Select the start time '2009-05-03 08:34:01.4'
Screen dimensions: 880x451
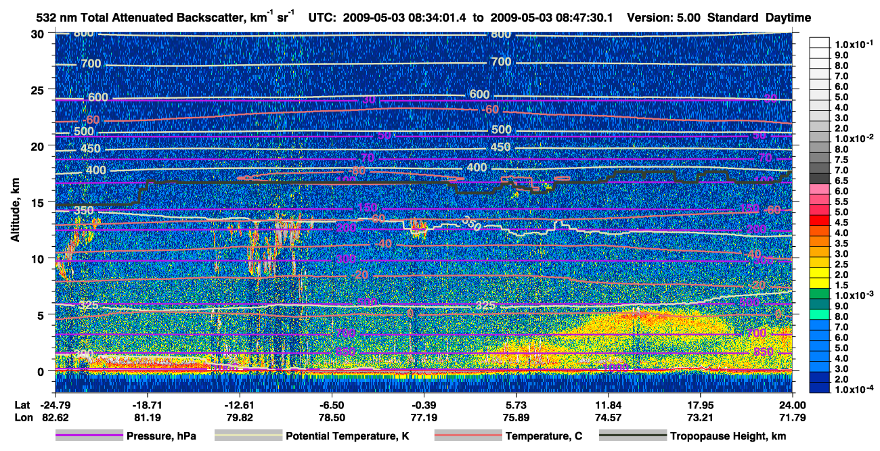point(404,17)
